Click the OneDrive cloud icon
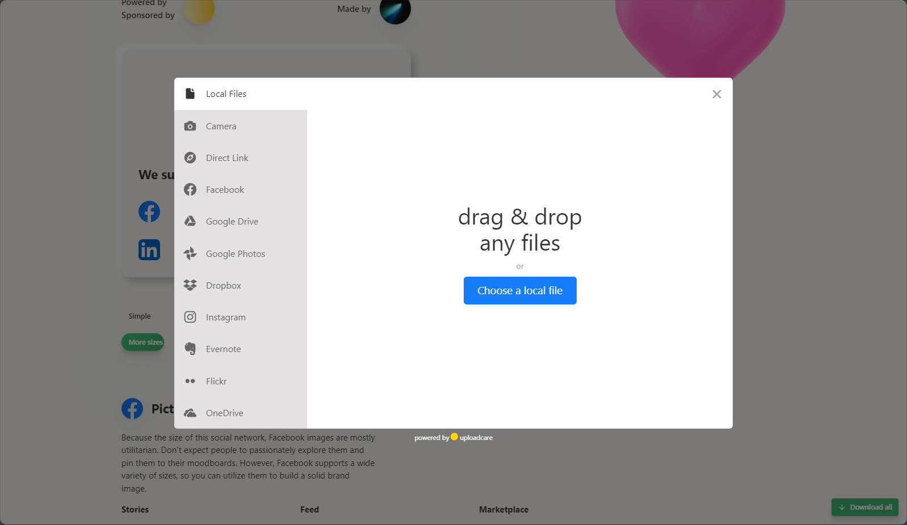This screenshot has width=907, height=525. click(x=190, y=413)
